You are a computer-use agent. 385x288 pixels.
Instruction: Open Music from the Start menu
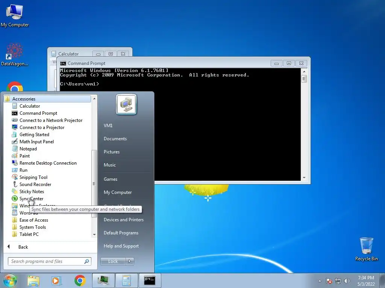tap(109, 165)
